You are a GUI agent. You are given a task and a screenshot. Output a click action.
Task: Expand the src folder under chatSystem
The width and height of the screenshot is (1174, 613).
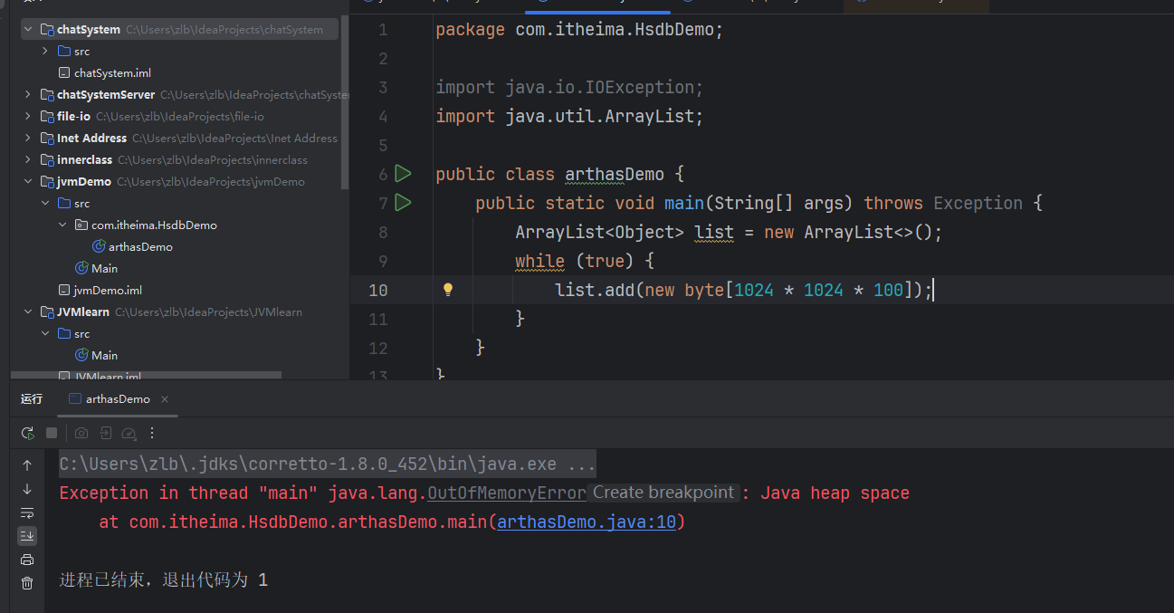click(x=45, y=52)
